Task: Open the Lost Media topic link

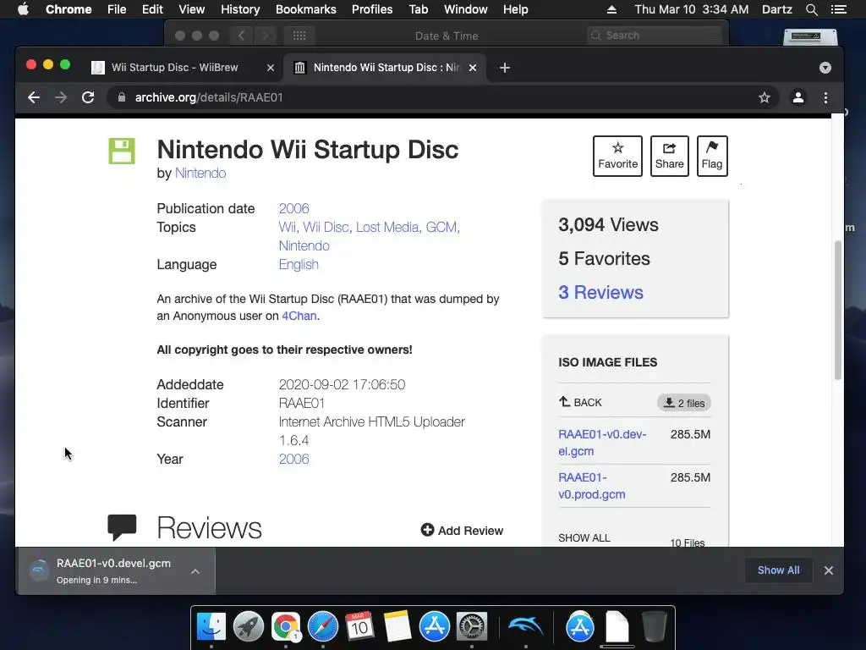Action: (387, 227)
